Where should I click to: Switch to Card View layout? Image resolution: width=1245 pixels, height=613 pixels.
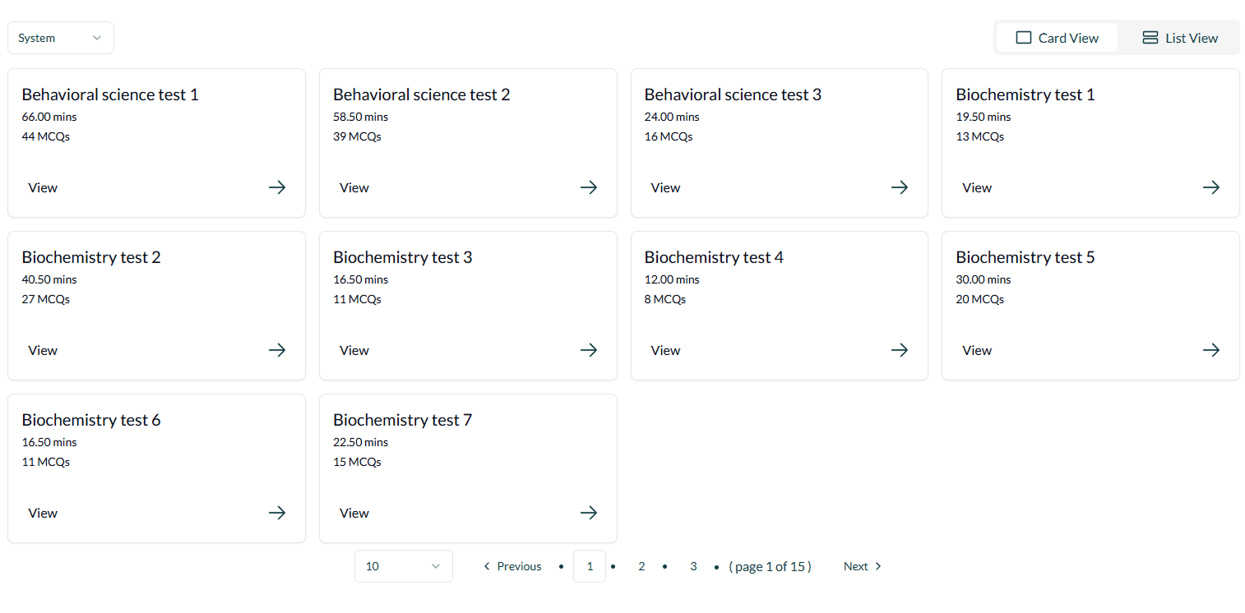click(1057, 38)
